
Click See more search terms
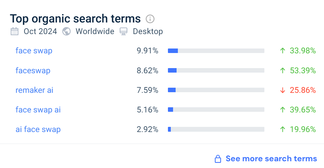point(271,159)
